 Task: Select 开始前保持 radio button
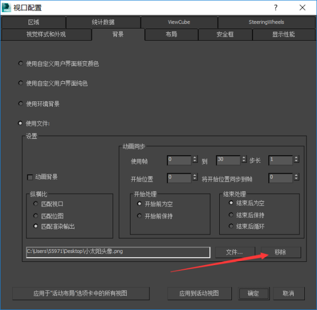pos(139,216)
